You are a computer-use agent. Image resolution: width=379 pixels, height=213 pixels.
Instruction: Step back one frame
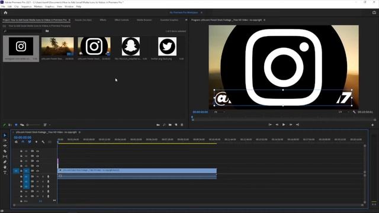(x=277, y=125)
